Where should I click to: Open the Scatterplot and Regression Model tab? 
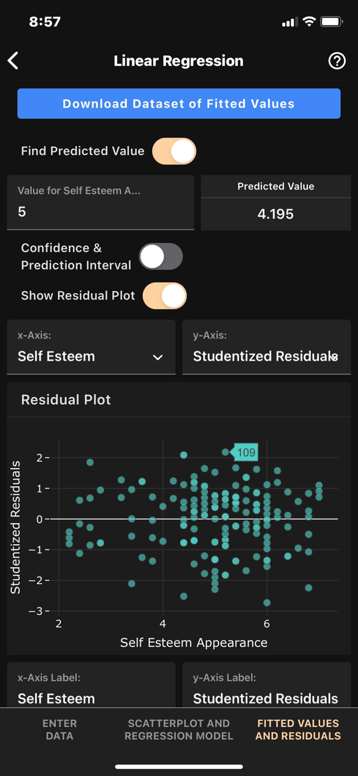179,729
